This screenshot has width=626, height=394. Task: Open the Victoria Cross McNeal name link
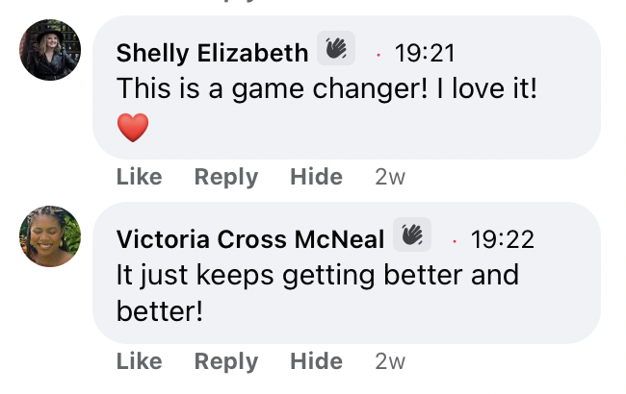(x=250, y=239)
